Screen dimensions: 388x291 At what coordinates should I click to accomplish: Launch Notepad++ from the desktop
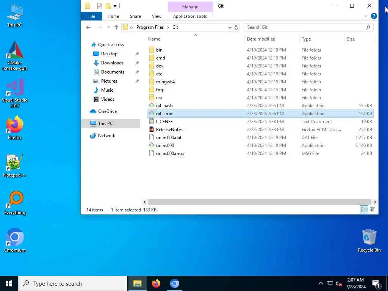click(15, 166)
